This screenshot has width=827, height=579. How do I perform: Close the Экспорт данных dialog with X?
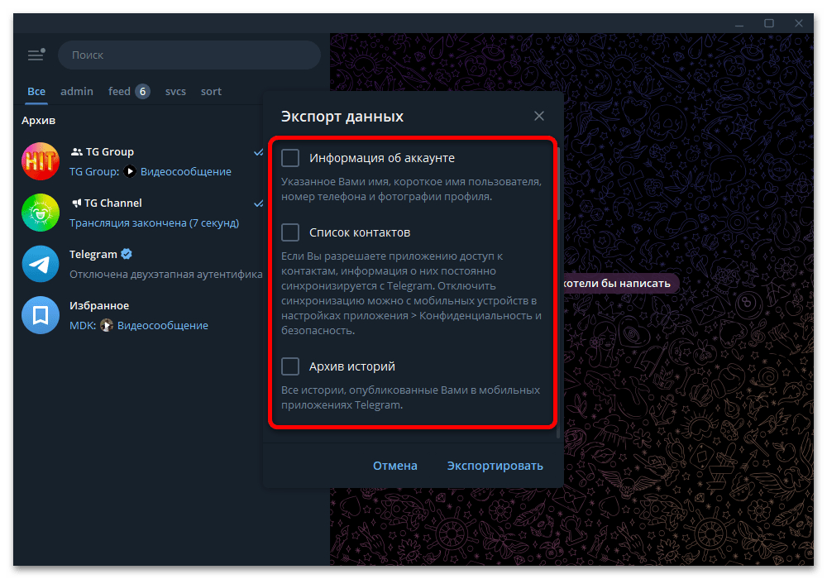[539, 117]
